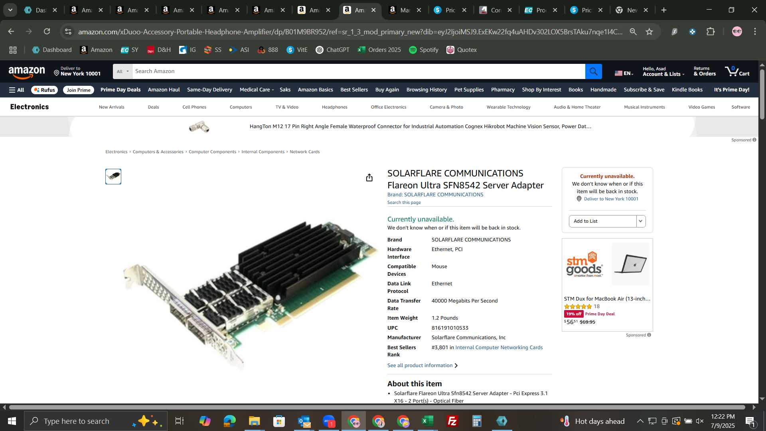Open the All hamburger menu

tap(16, 90)
